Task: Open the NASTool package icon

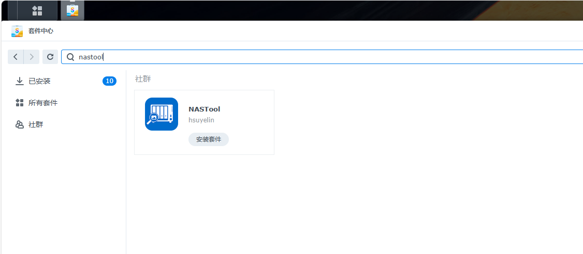Action: [x=162, y=114]
